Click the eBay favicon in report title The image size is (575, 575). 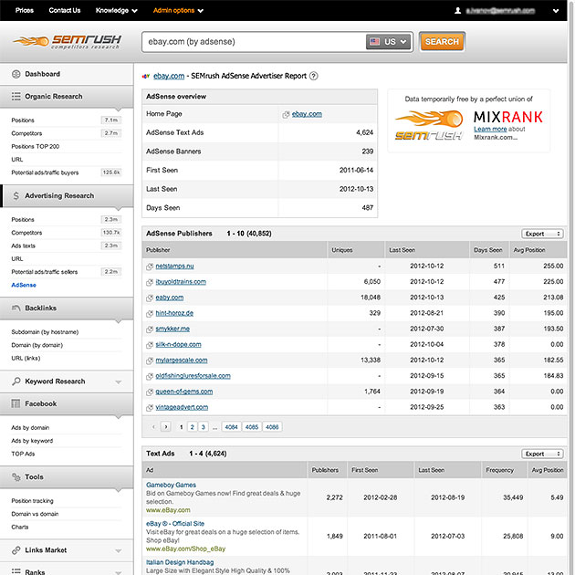[x=146, y=77]
